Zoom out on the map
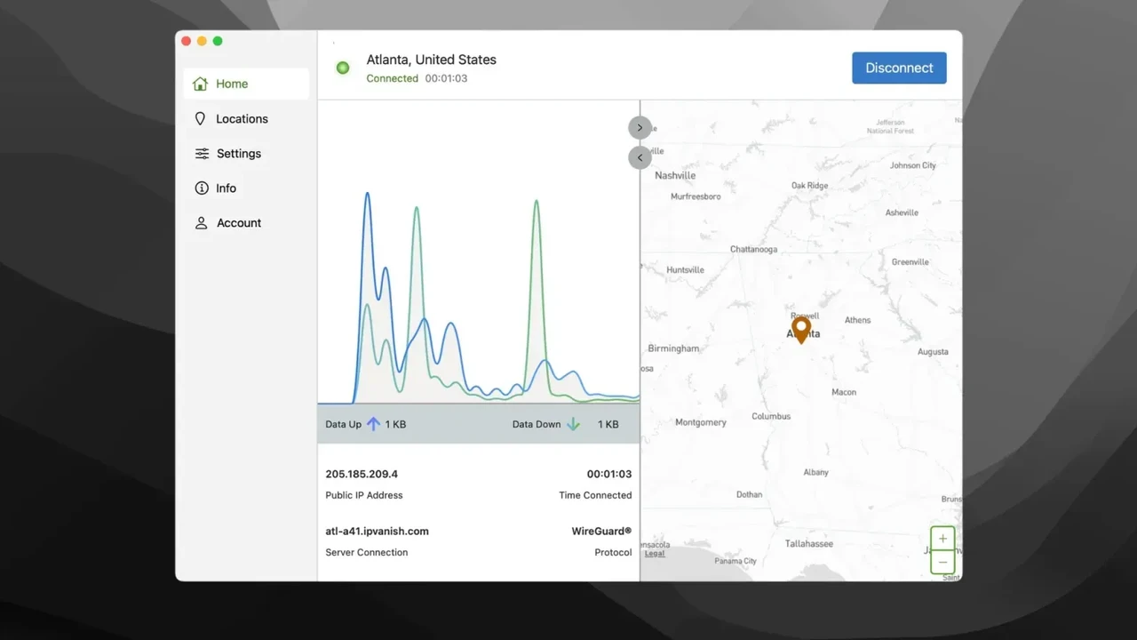 point(942,562)
